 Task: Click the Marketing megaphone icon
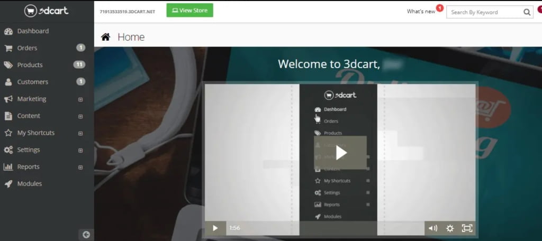coord(8,99)
